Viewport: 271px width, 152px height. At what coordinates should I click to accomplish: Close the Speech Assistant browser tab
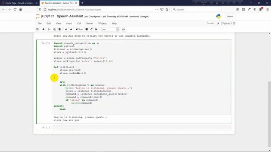pyautogui.click(x=76, y=3)
